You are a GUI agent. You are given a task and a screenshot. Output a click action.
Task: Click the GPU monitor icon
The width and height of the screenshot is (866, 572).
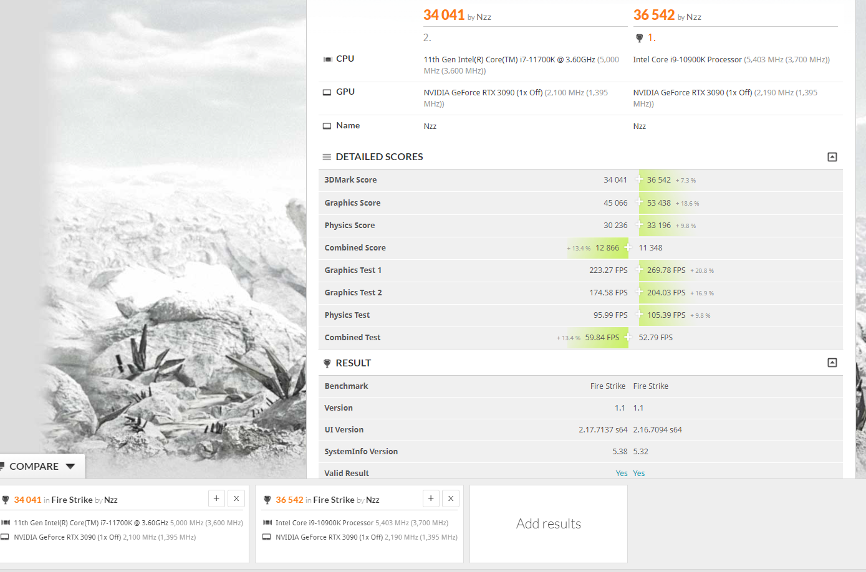coord(327,92)
